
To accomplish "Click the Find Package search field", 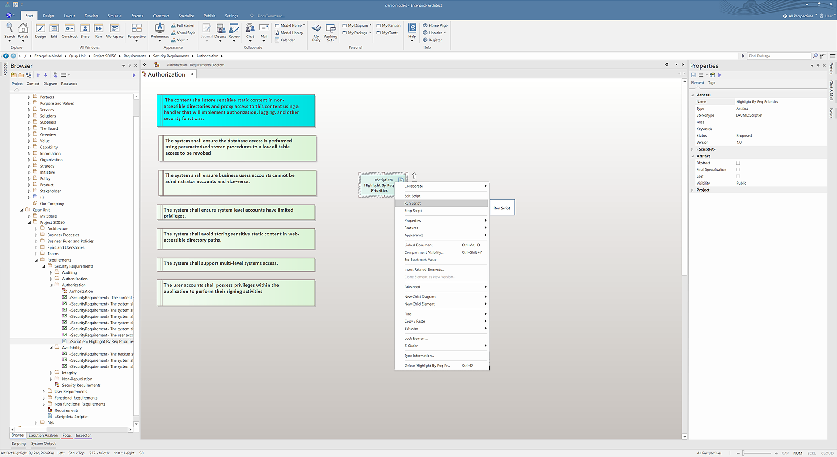I will pyautogui.click(x=778, y=56).
